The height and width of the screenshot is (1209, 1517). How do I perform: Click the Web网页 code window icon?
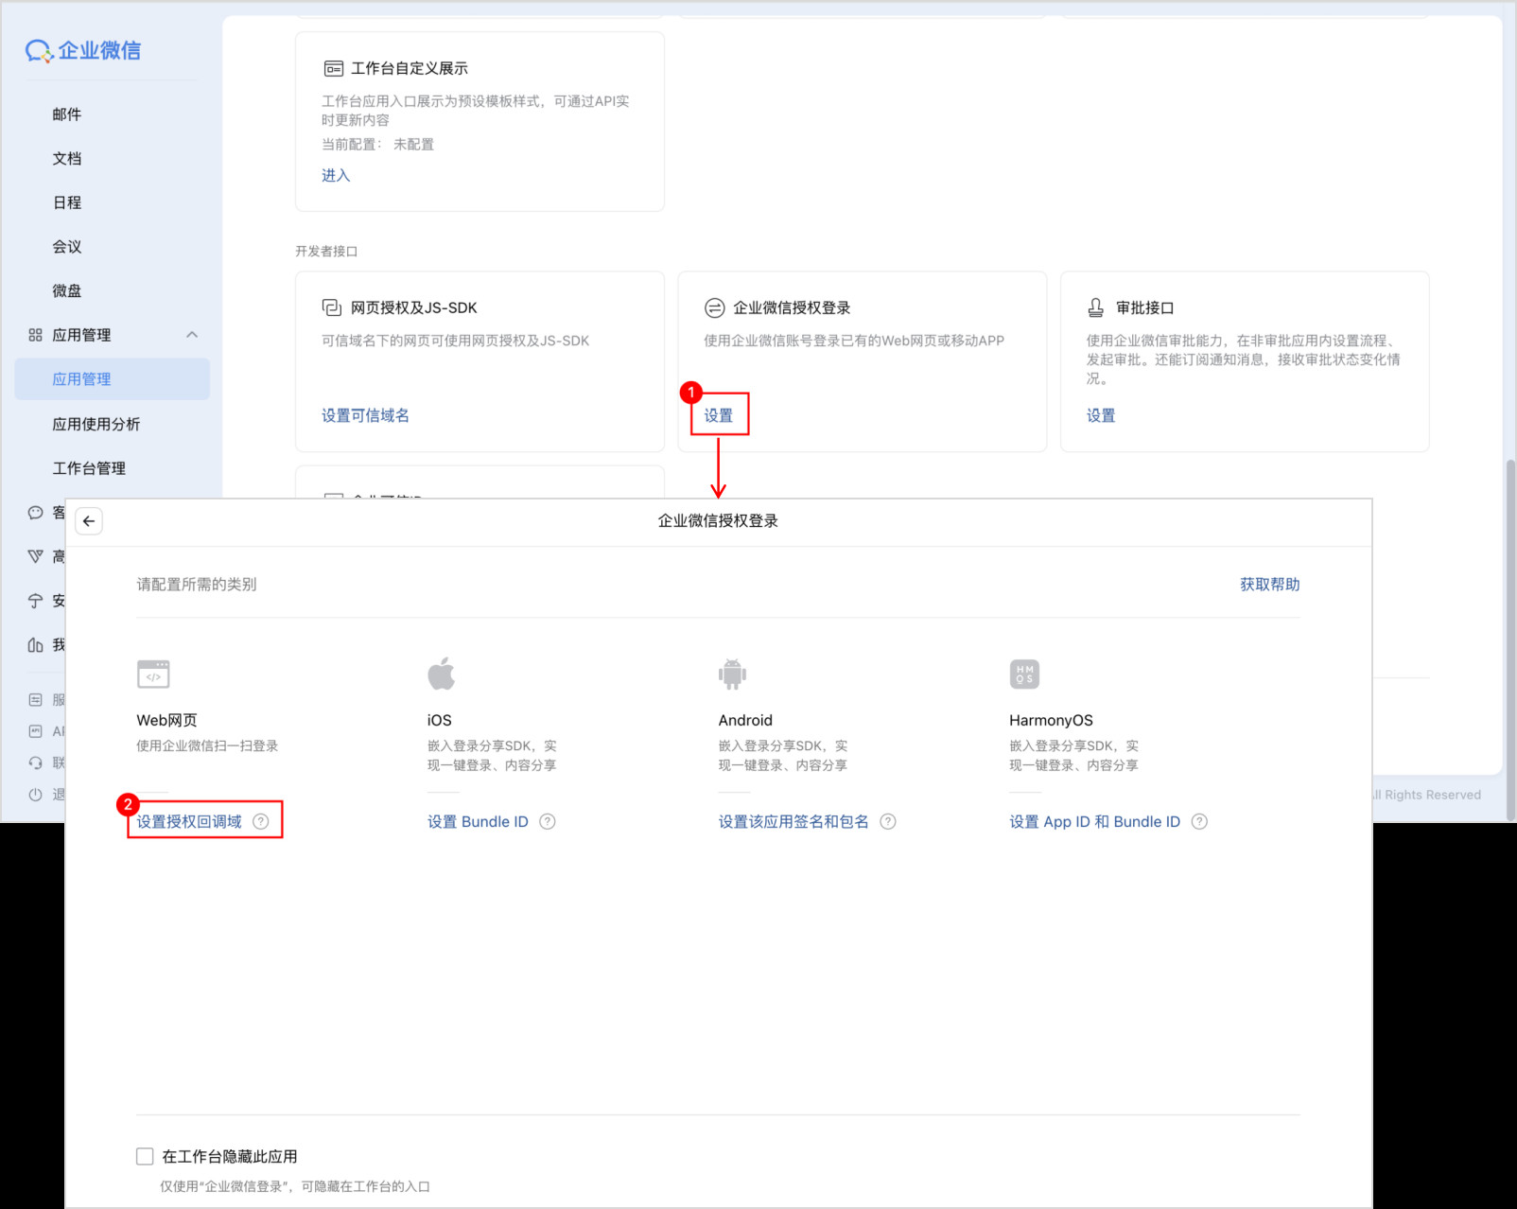(x=153, y=675)
